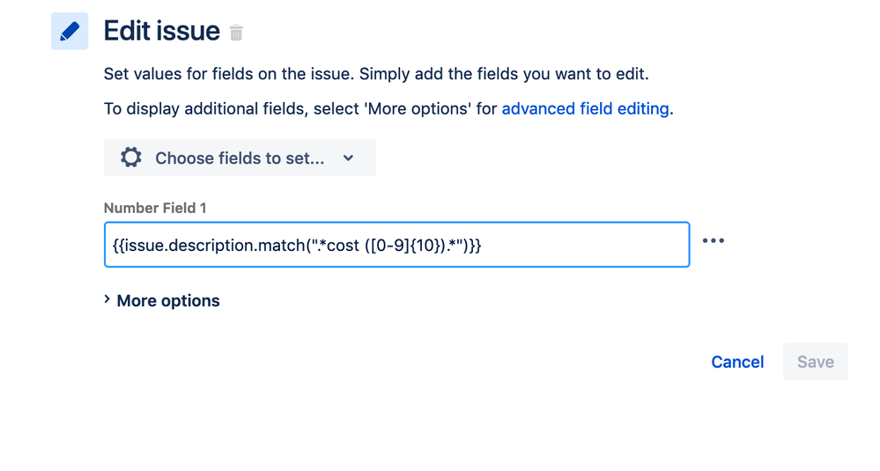Click the Edit issue heading
Screen dimensions: 880x471
pyautogui.click(x=161, y=31)
